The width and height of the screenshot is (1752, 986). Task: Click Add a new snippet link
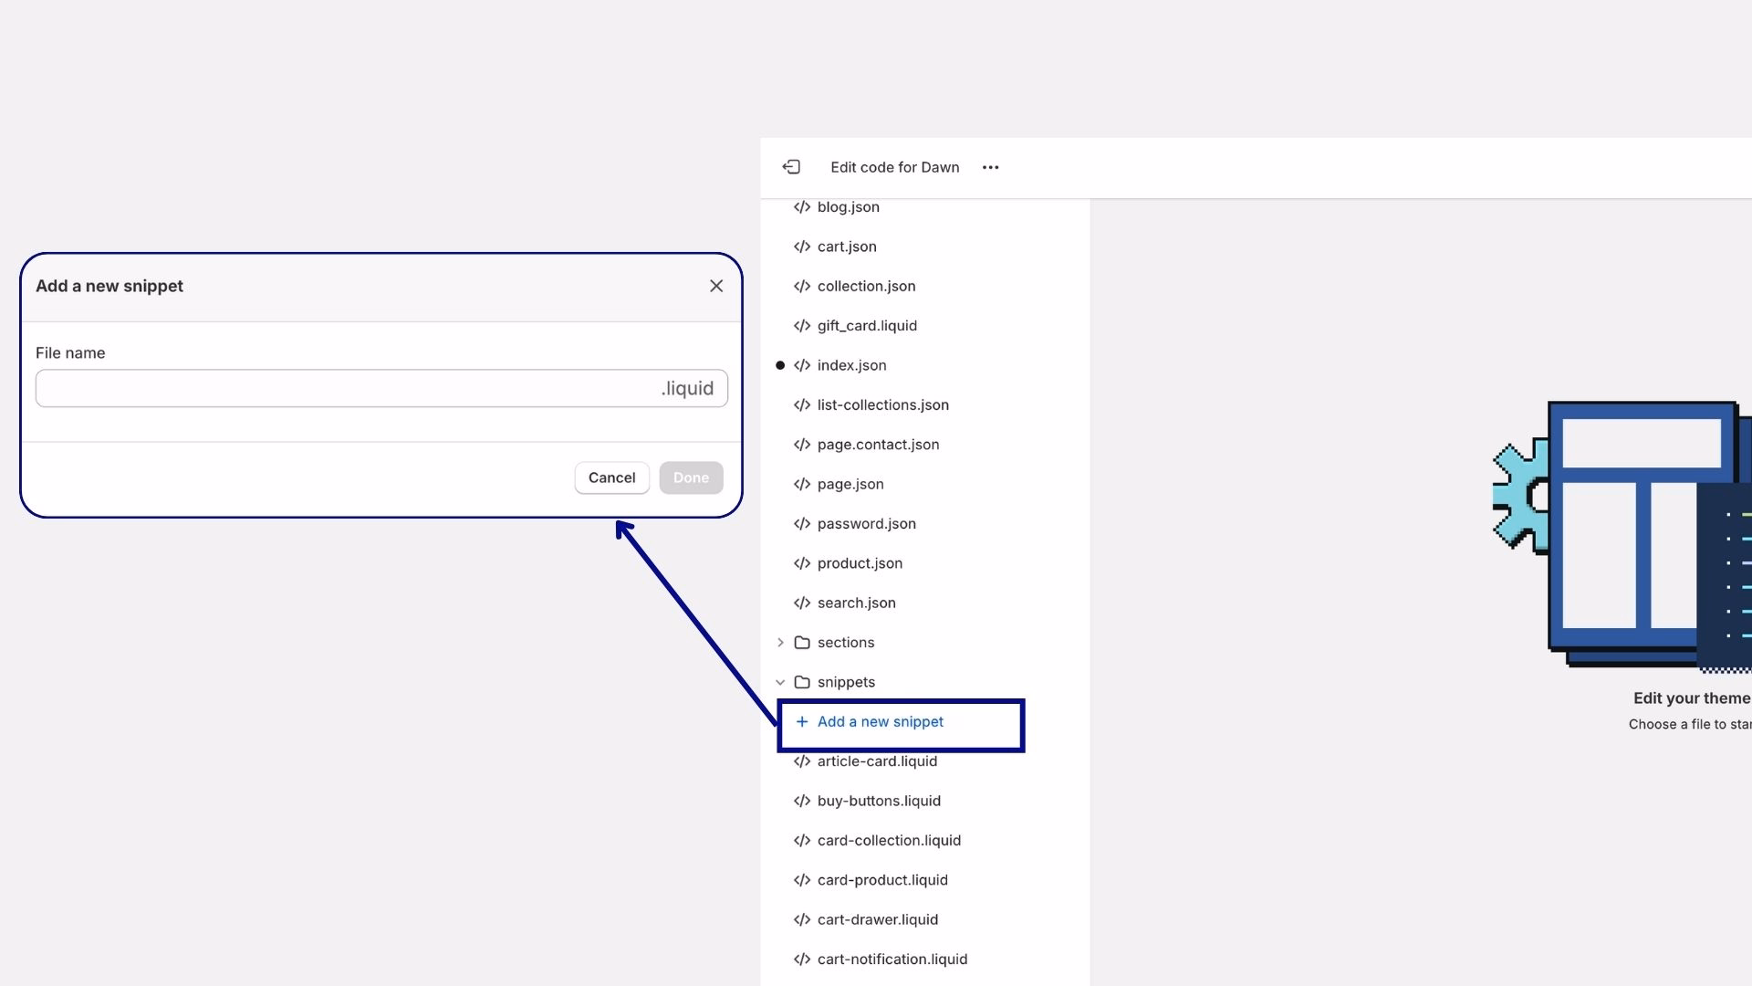(x=881, y=721)
